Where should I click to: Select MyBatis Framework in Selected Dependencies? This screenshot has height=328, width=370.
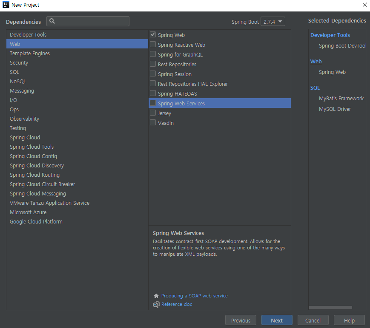pos(341,99)
